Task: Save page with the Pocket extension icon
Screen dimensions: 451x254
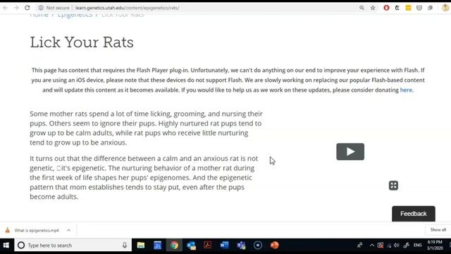Action: click(419, 8)
